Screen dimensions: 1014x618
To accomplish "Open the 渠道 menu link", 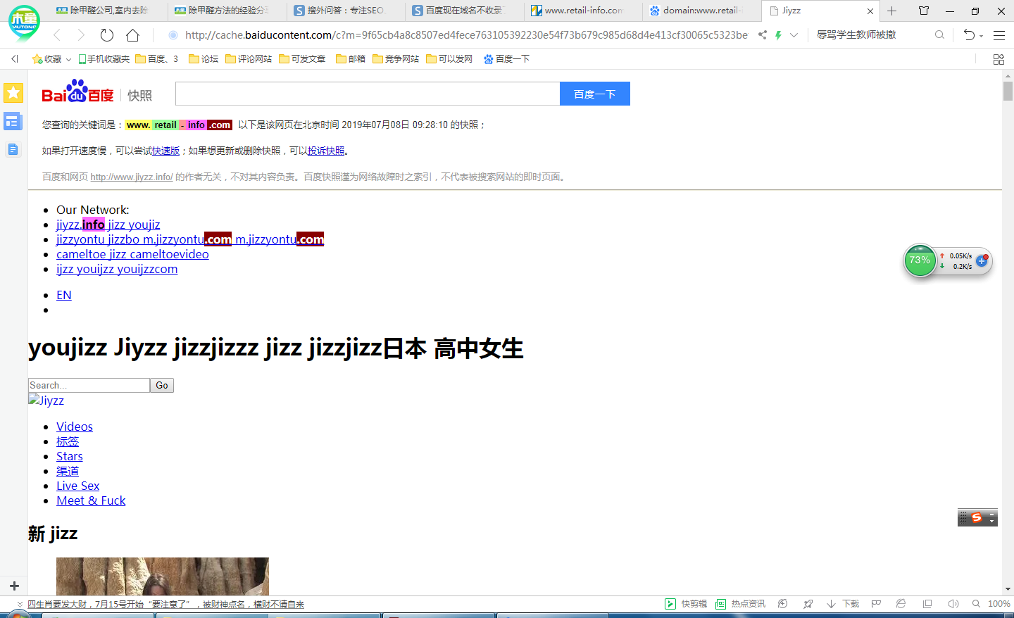I will click(x=68, y=471).
